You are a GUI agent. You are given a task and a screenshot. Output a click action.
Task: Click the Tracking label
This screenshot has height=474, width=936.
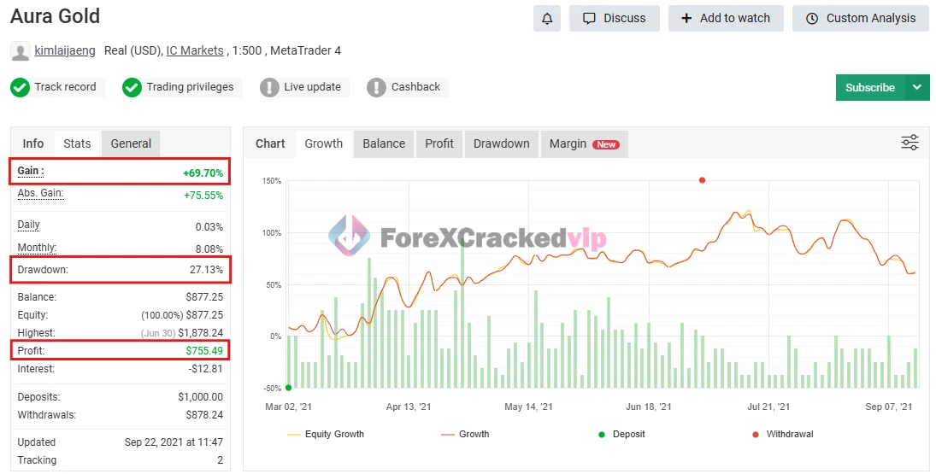point(37,460)
